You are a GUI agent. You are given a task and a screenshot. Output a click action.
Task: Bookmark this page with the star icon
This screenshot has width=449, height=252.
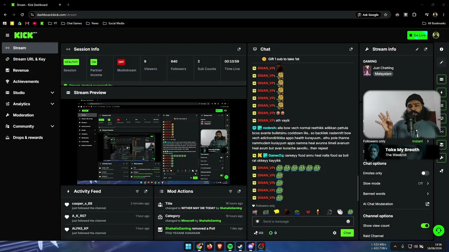point(386,15)
